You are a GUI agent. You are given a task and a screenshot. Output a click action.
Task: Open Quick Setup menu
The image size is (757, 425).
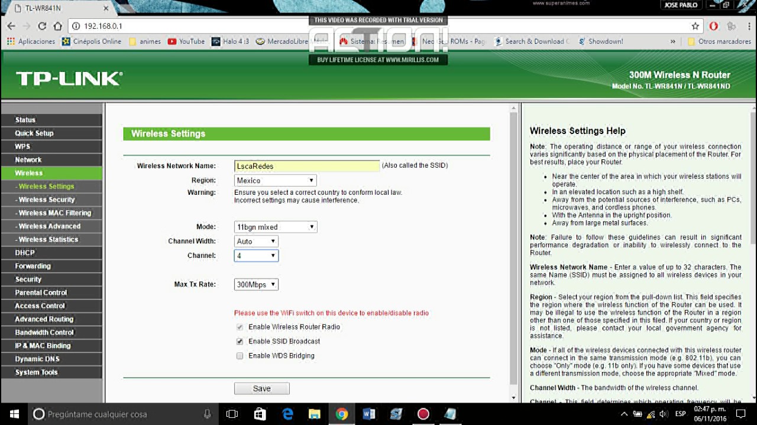point(51,133)
